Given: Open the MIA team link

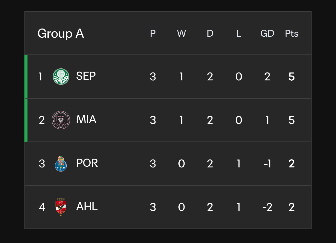Looking at the screenshot, I should (86, 120).
